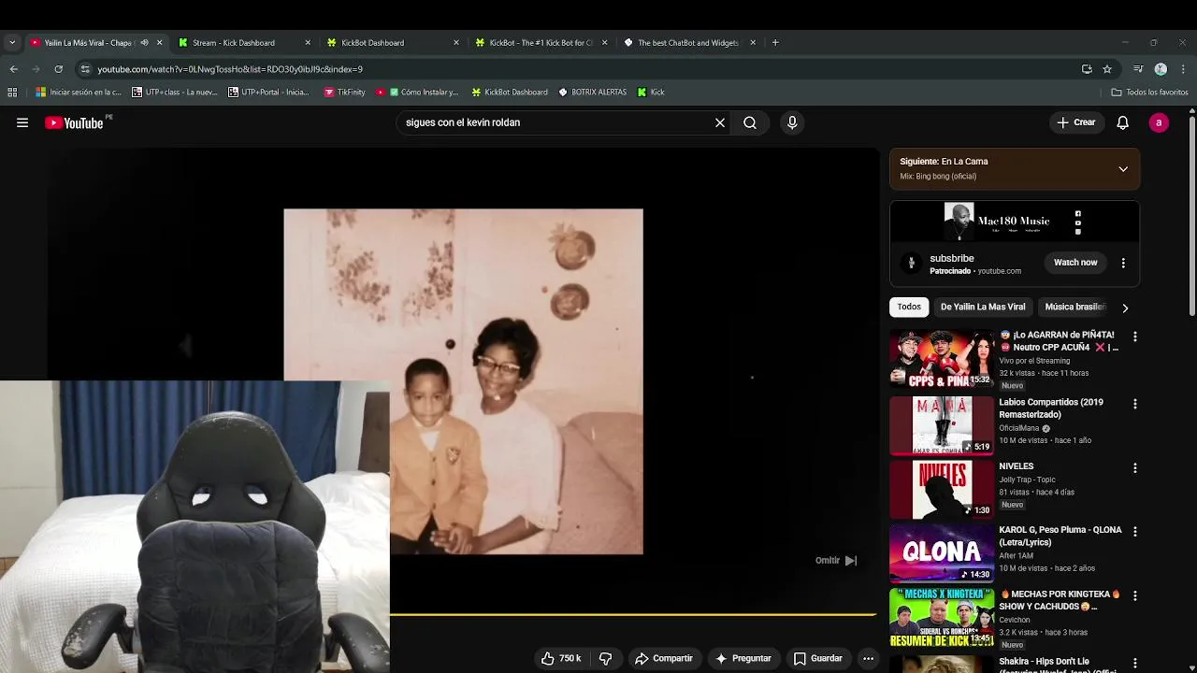Show more filter chips with the arrow

pyautogui.click(x=1125, y=308)
